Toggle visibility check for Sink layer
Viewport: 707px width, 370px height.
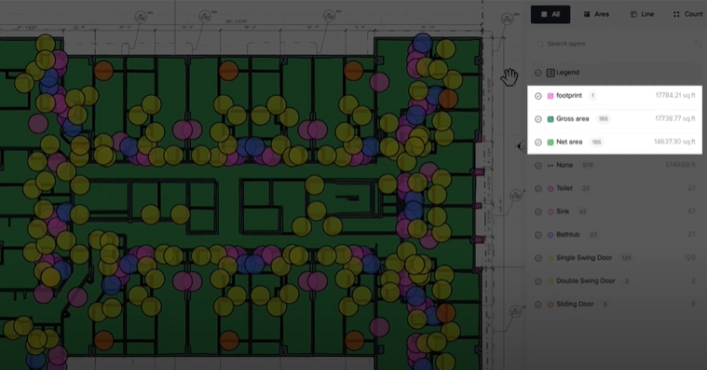click(537, 212)
